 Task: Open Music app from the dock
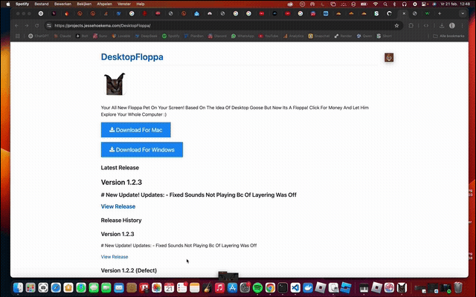tap(219, 287)
